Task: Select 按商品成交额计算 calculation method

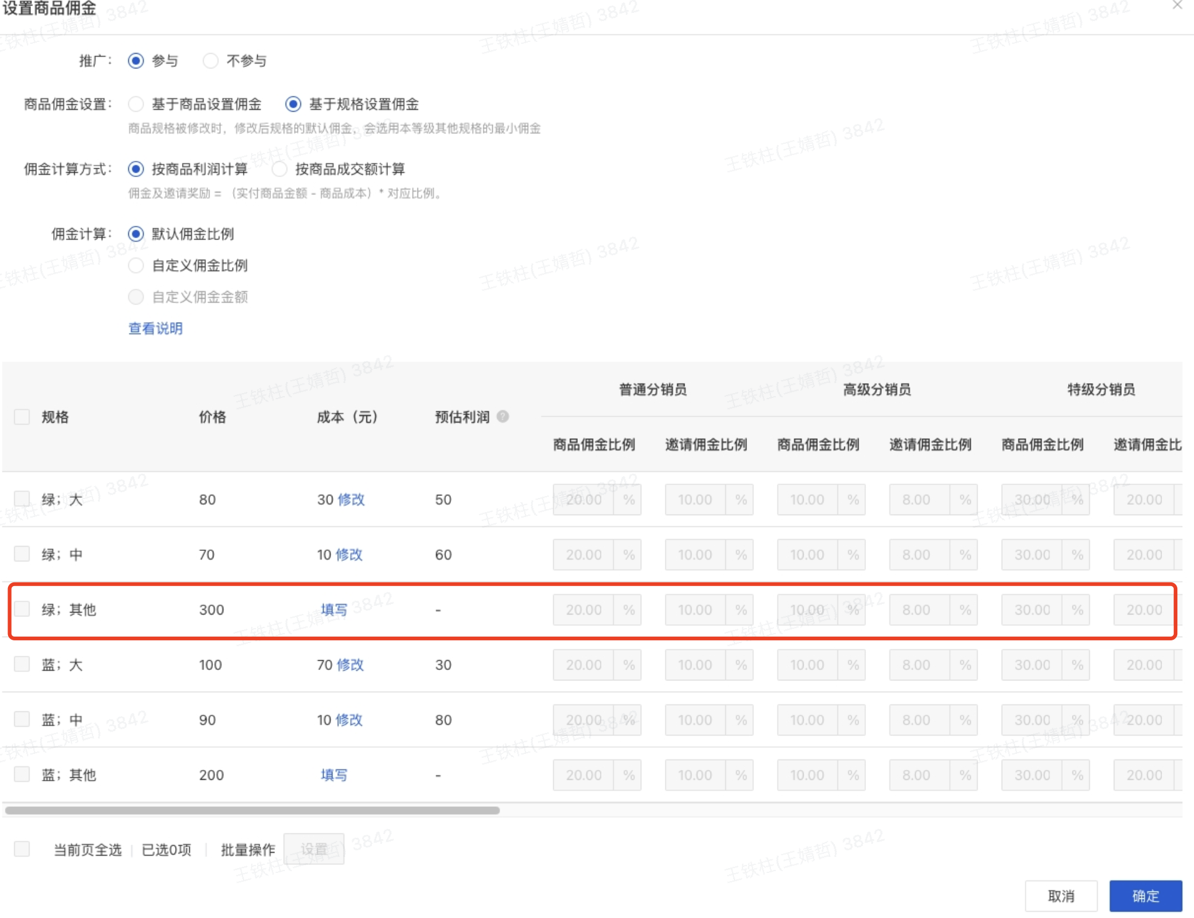Action: coord(279,168)
